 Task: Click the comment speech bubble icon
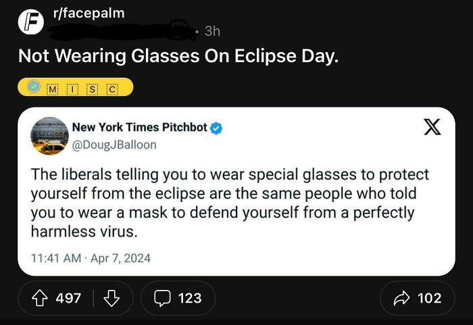tap(162, 298)
